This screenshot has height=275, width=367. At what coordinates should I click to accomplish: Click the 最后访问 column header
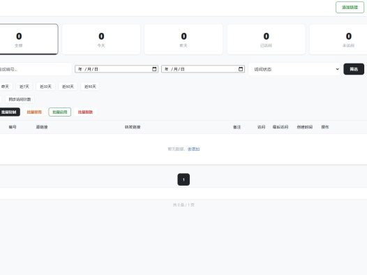coord(280,127)
